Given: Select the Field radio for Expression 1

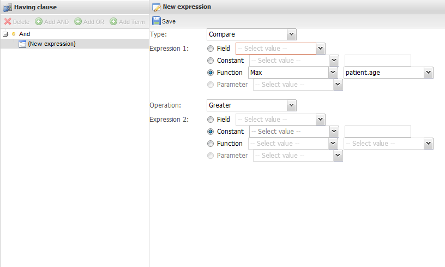Looking at the screenshot, I should [211, 49].
